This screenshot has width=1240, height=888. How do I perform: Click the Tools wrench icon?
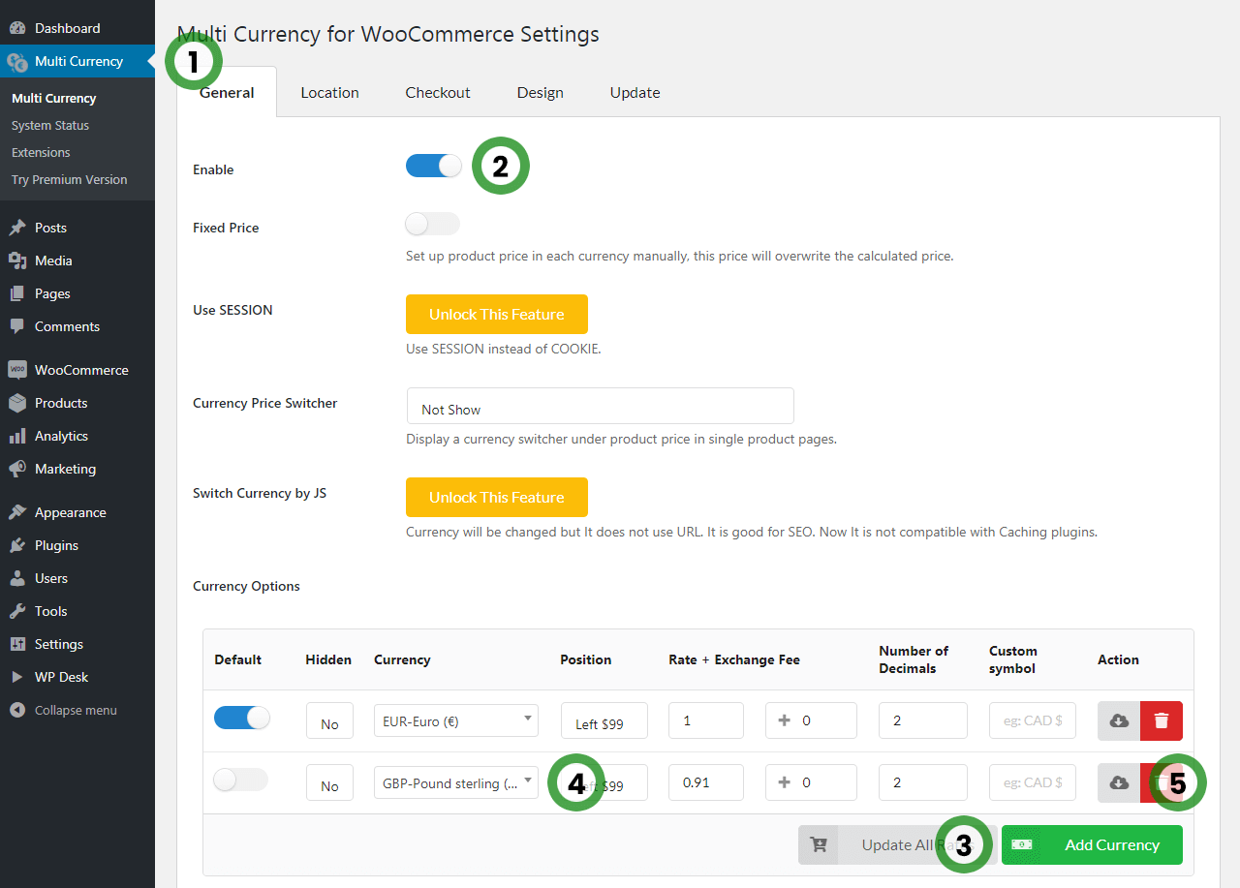pyautogui.click(x=17, y=611)
